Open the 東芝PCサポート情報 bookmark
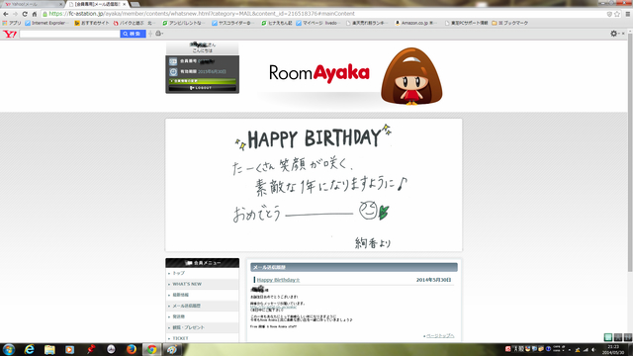633x356 pixels. (466, 23)
